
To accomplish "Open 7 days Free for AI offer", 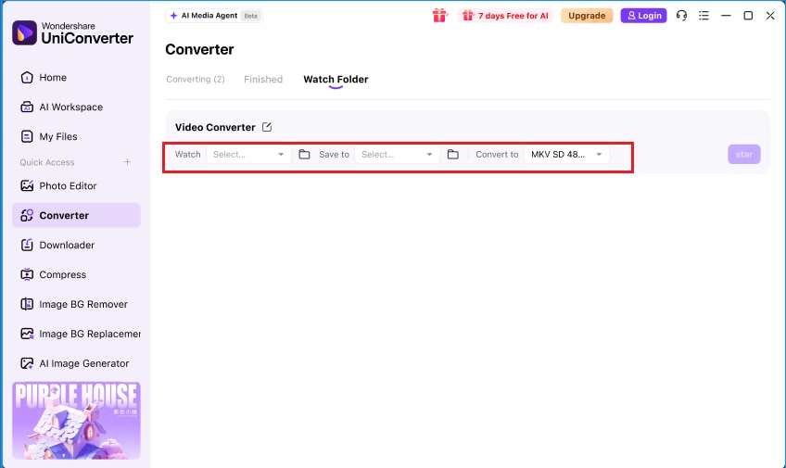I will pyautogui.click(x=505, y=16).
